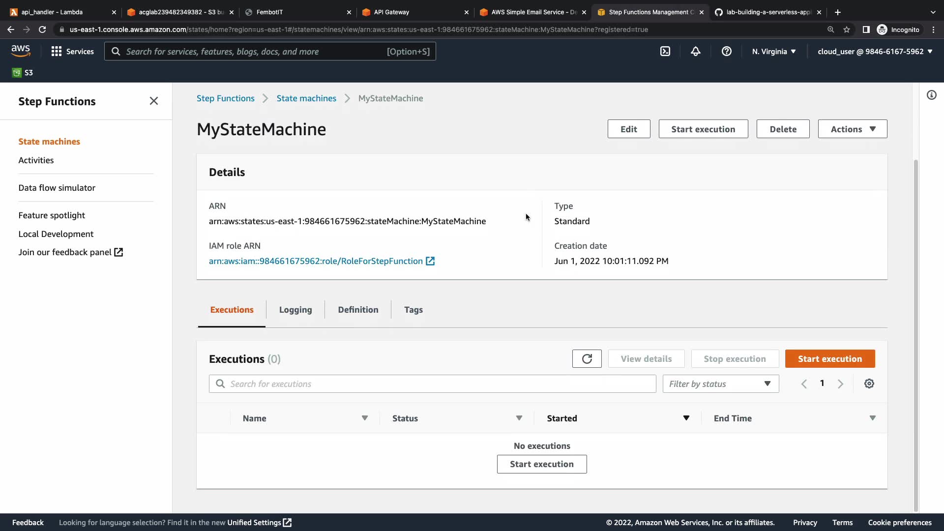Open AWS CloudShell icon in top bar
This screenshot has width=944, height=531.
pos(665,51)
